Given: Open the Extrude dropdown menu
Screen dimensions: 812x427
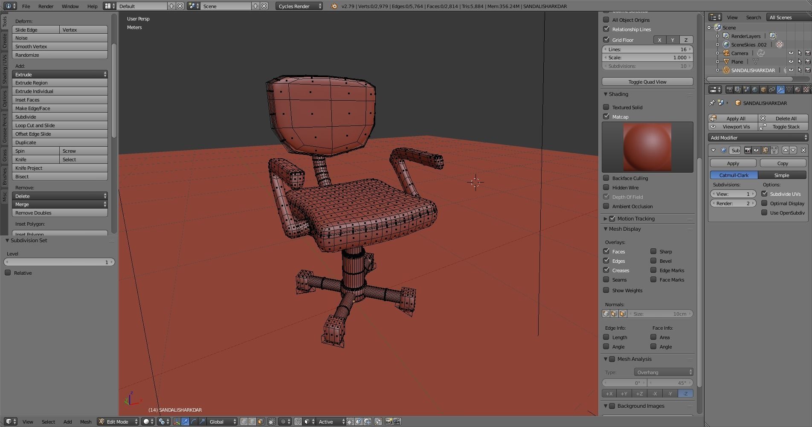Looking at the screenshot, I should coord(60,74).
